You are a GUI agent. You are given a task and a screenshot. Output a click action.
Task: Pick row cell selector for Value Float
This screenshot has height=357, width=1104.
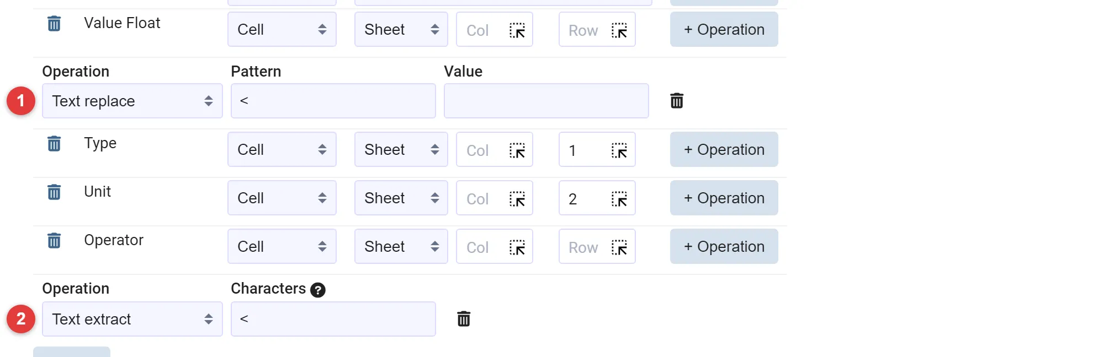(x=619, y=30)
